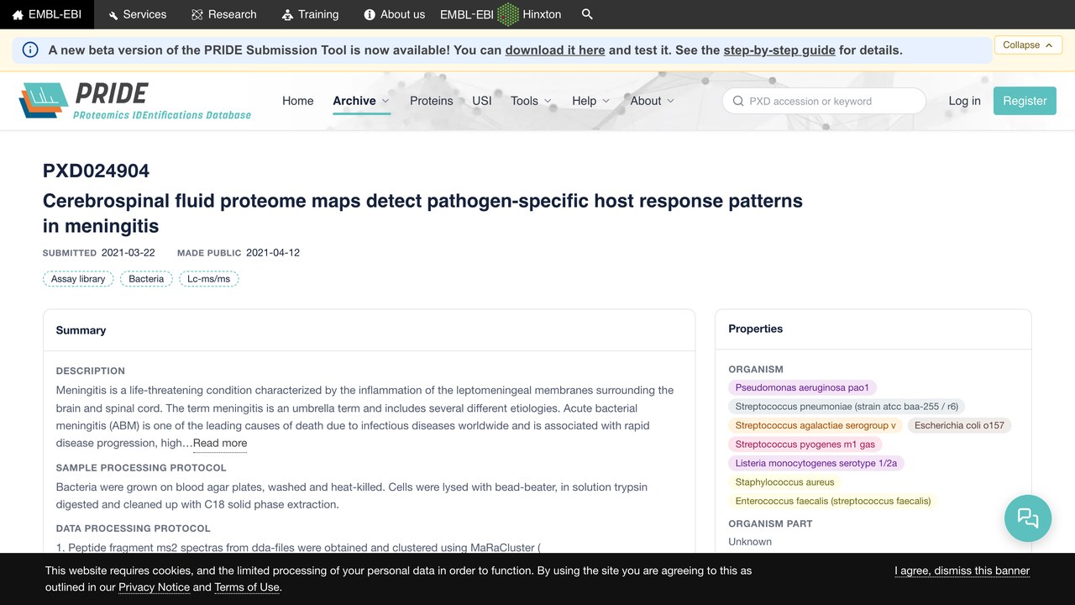Click the Pseudomonas aeruginosa pao1 organism tag
The height and width of the screenshot is (605, 1075).
(802, 387)
